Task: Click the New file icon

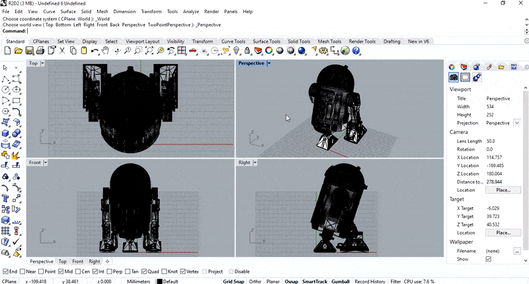Action: click(7, 51)
